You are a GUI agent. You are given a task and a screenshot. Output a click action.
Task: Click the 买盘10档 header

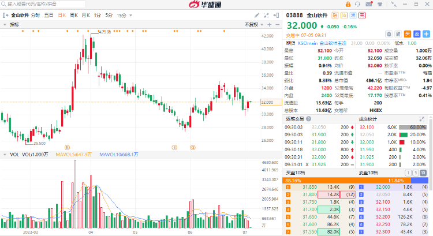tap(295, 173)
